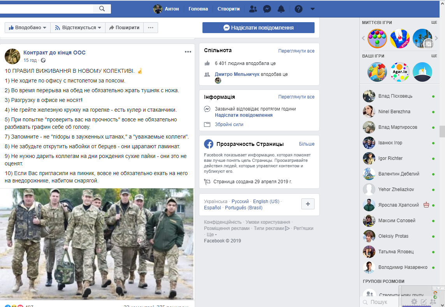Go to Головна home
445x307 pixels.
(198, 9)
